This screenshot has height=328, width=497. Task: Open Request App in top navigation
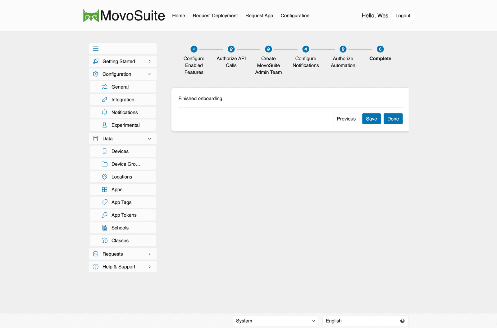click(259, 16)
